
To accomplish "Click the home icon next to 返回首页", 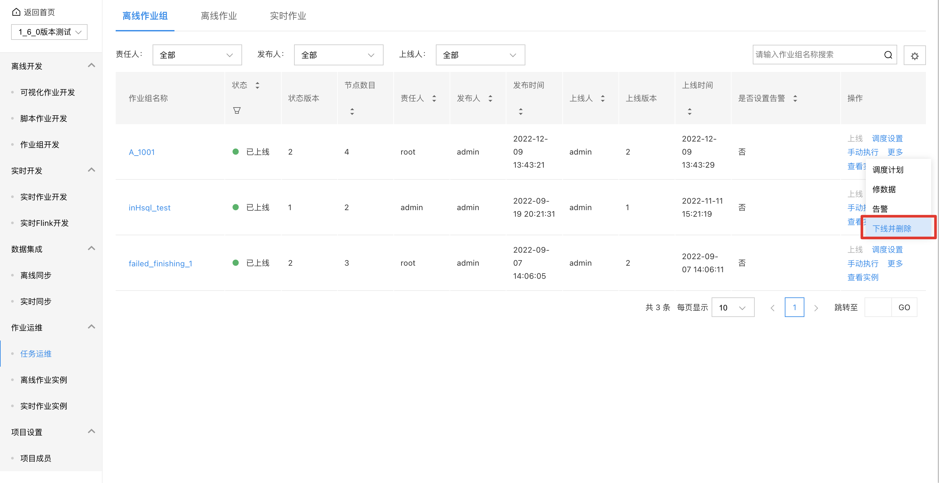I will tap(16, 12).
